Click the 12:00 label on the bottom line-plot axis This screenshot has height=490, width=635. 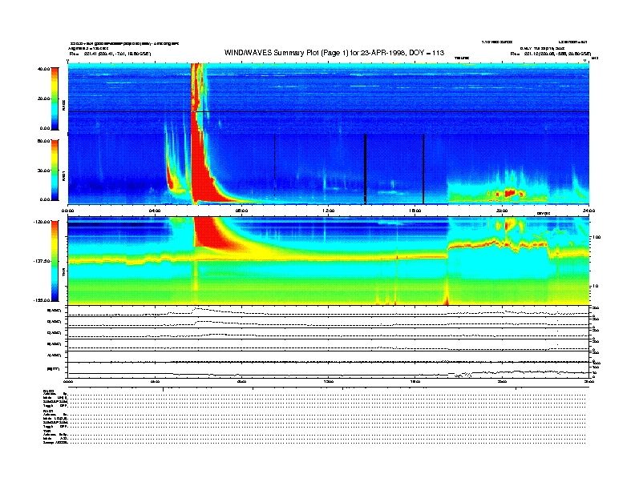click(329, 381)
